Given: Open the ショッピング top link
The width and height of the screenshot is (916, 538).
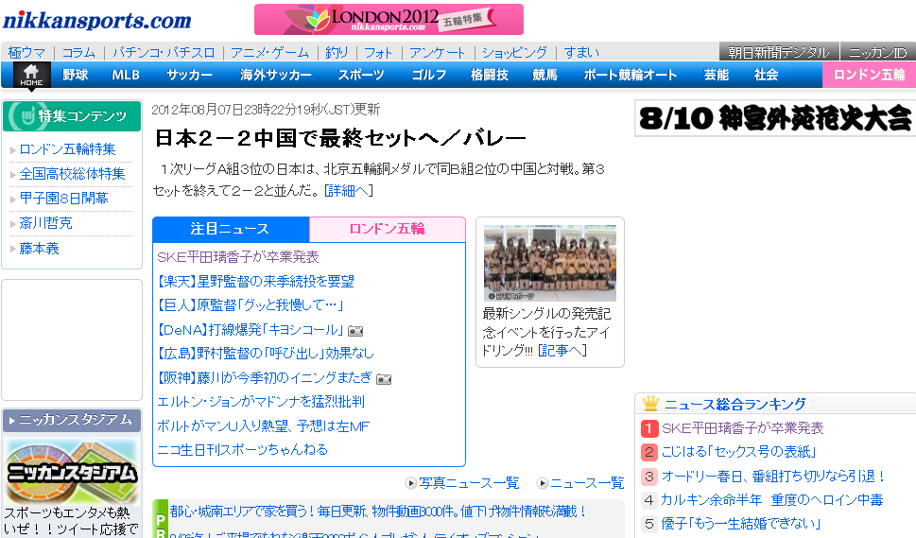Looking at the screenshot, I should 514,53.
